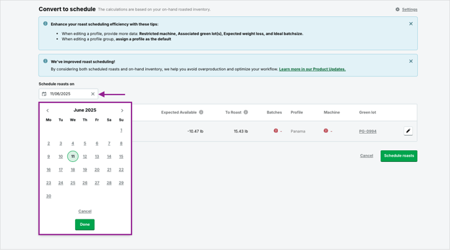Select June 17 in calendar
450x250 pixels.
[x=61, y=170]
